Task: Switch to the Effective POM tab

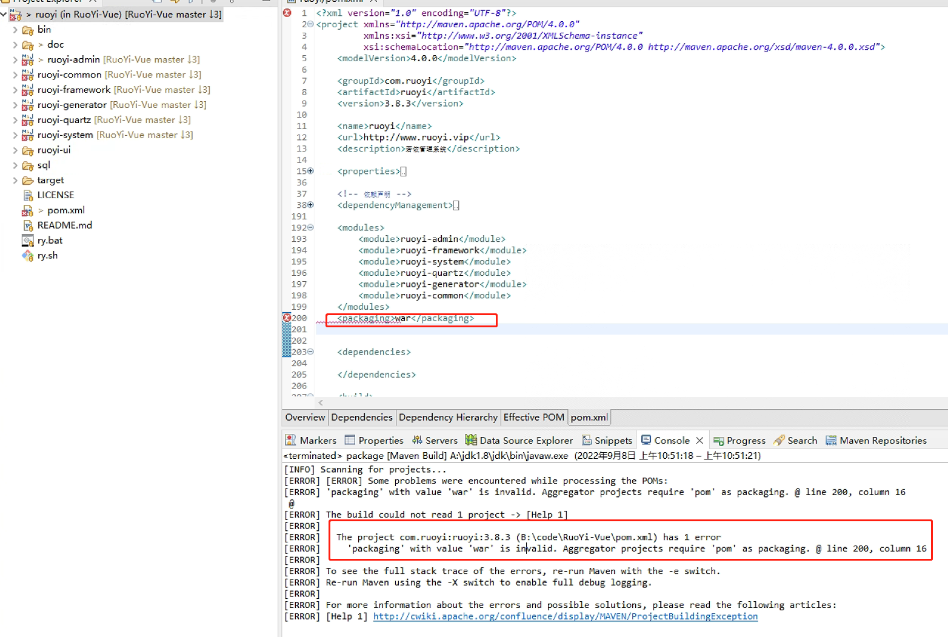Action: (x=533, y=417)
